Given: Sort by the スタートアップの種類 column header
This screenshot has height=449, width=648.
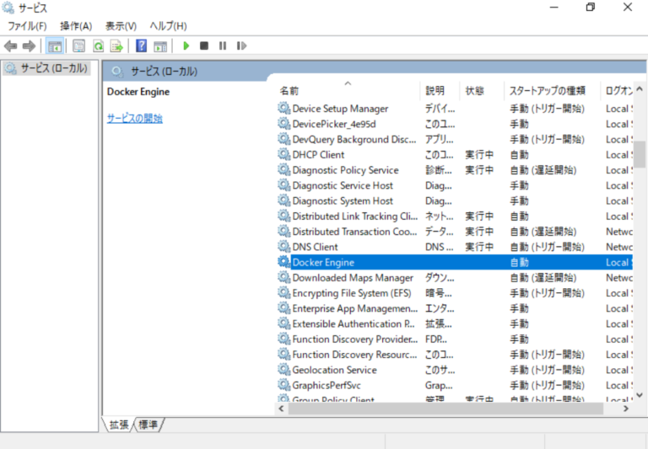Looking at the screenshot, I should pos(547,90).
